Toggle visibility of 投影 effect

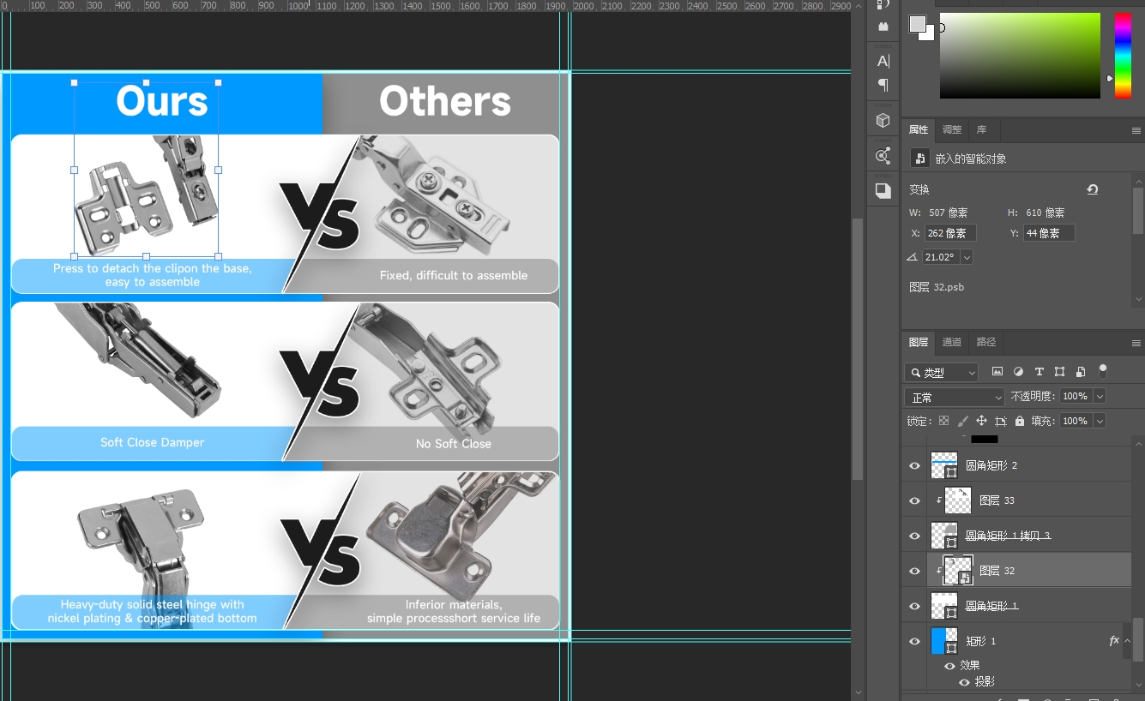pyautogui.click(x=964, y=682)
